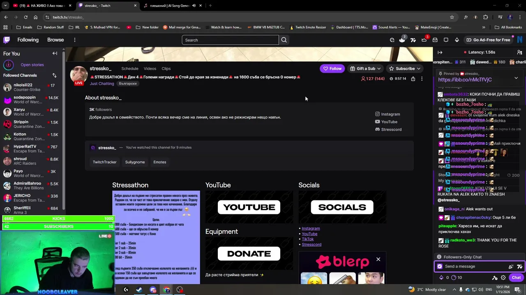The image size is (526, 295).
Task: Switch to the Following tab
Action: pyautogui.click(x=28, y=40)
